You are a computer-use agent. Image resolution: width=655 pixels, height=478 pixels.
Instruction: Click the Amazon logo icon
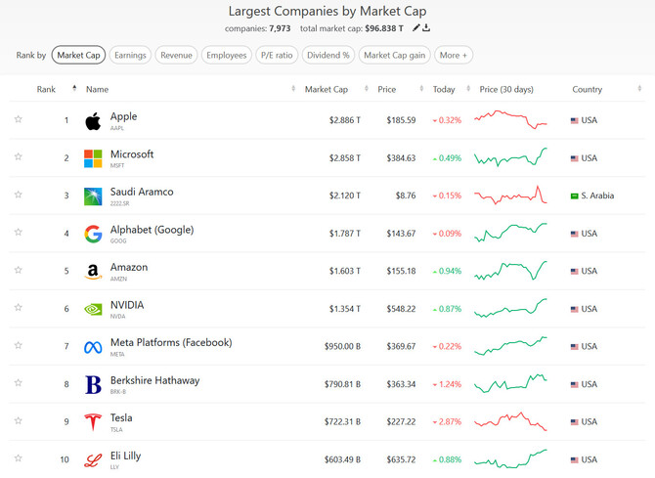[93, 272]
